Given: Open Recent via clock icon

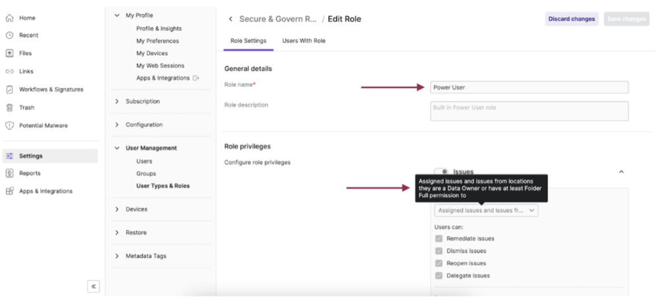Looking at the screenshot, I should [9, 36].
